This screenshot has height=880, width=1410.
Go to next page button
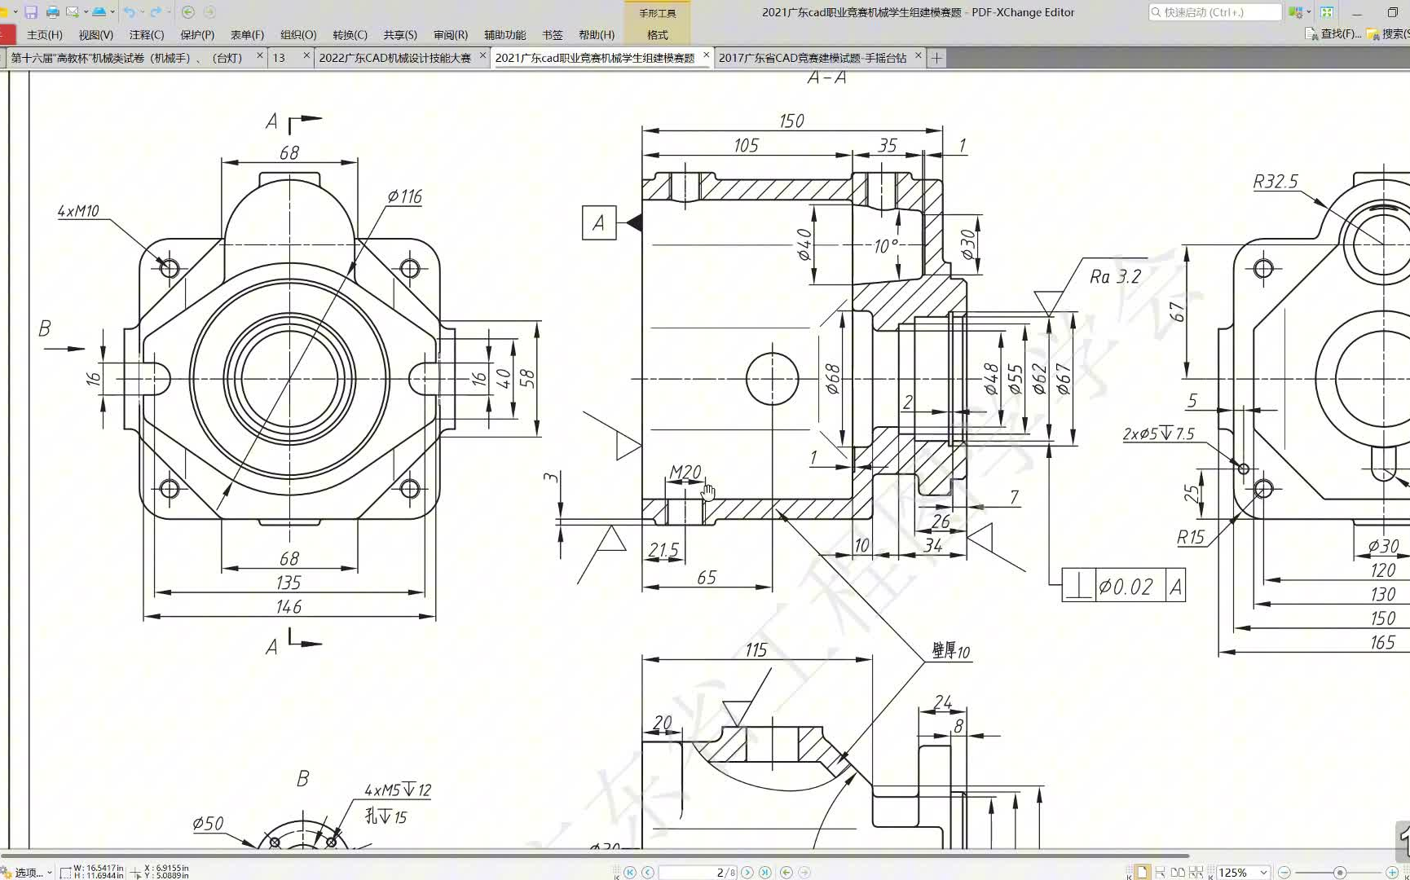click(747, 872)
